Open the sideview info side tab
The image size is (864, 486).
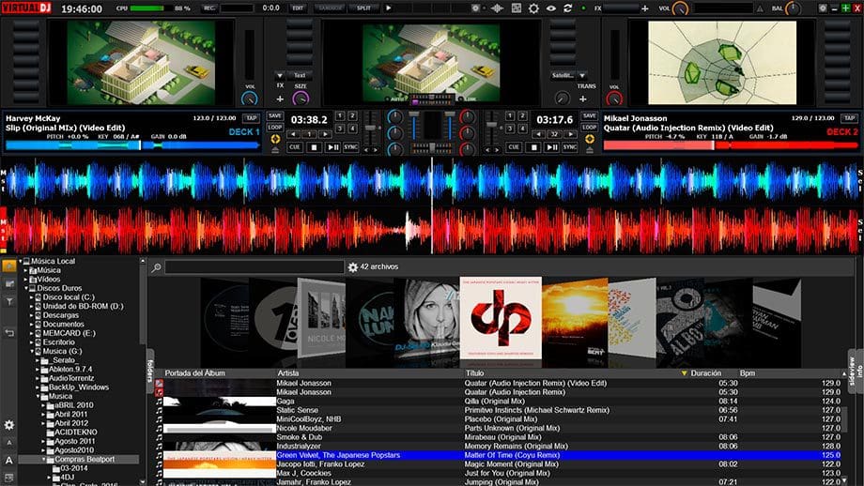click(x=856, y=371)
